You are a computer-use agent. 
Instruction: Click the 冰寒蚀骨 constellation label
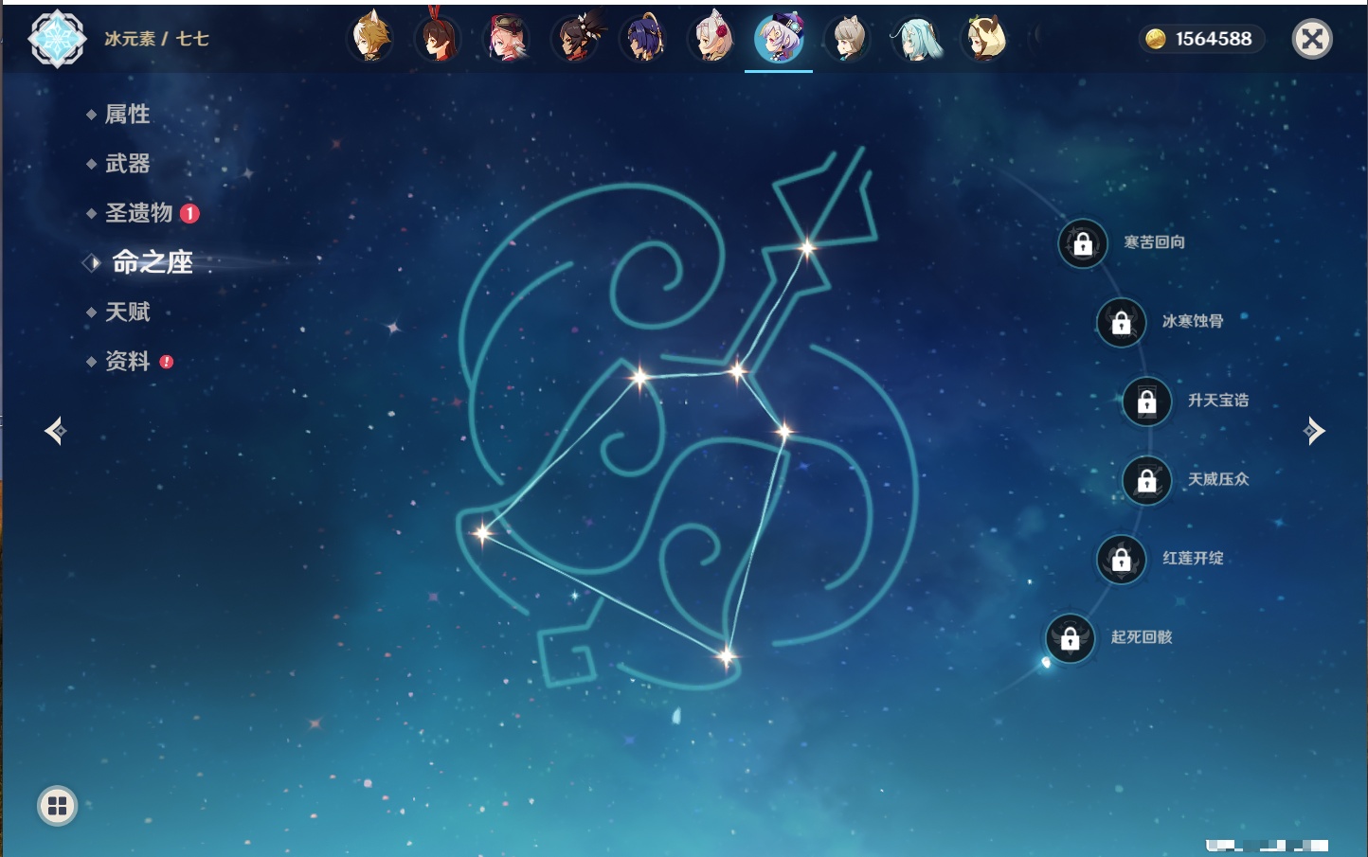[x=1193, y=321]
